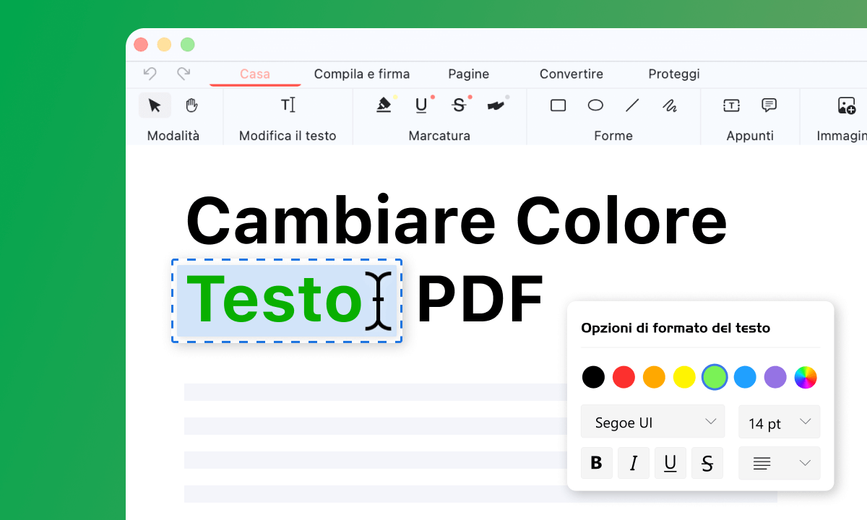
Task: Switch to the Convertire tab
Action: click(x=571, y=74)
